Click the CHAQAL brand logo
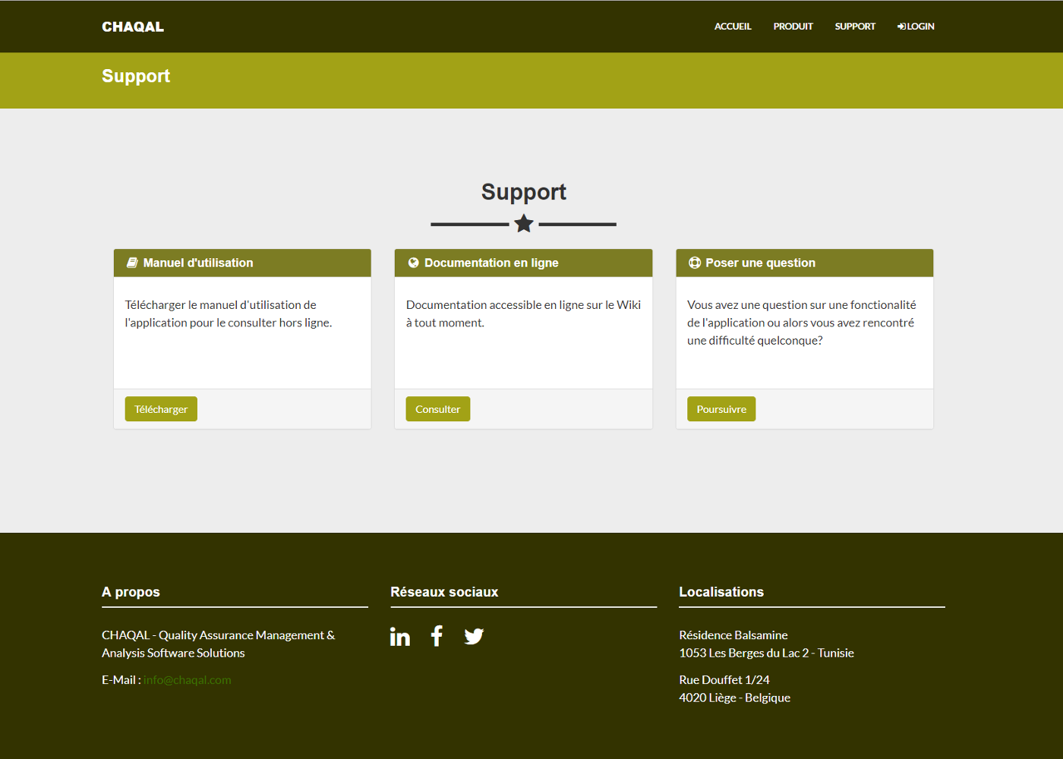 point(133,27)
